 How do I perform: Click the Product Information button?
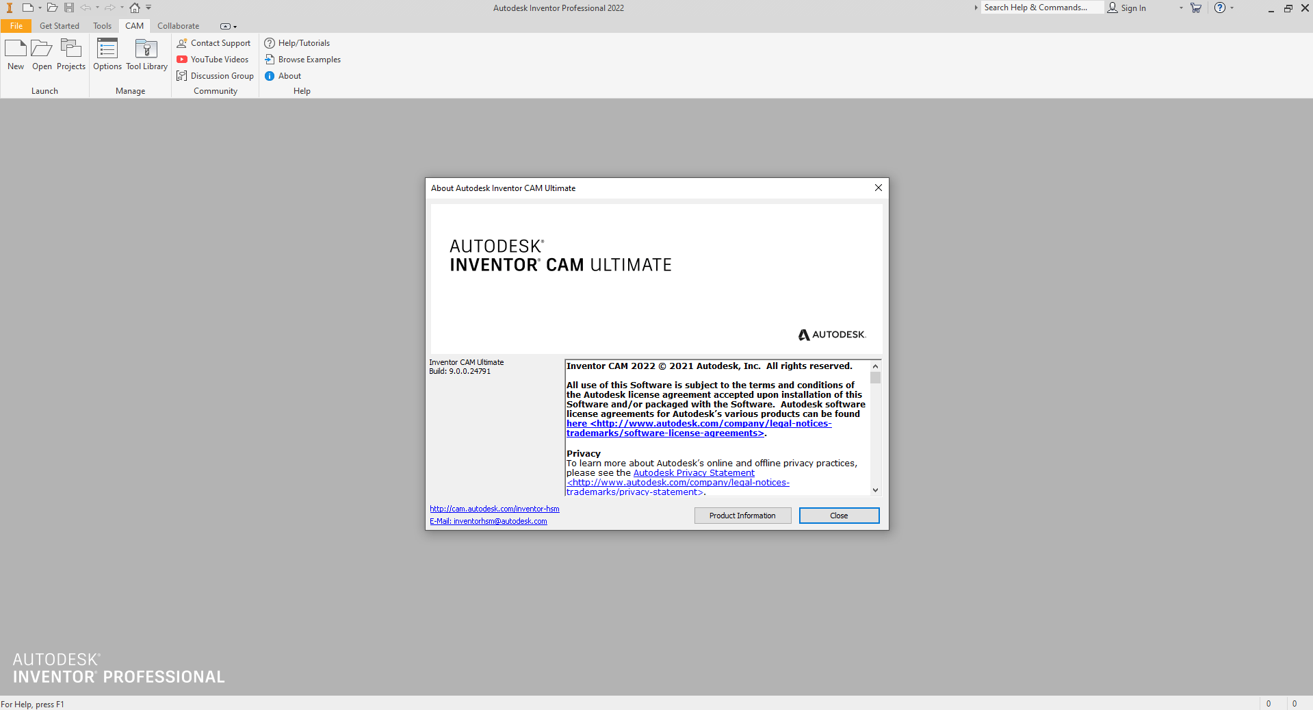tap(742, 516)
